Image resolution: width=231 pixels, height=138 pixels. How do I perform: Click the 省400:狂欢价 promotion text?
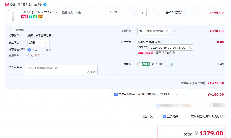click(174, 12)
